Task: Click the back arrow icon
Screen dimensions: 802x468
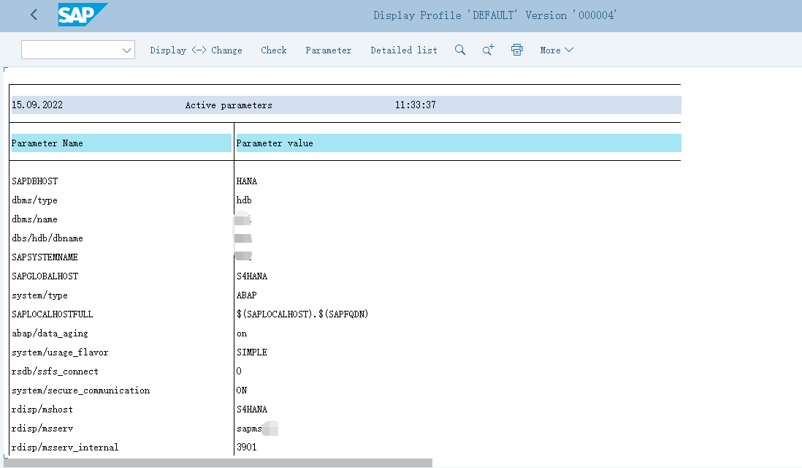Action: [34, 15]
